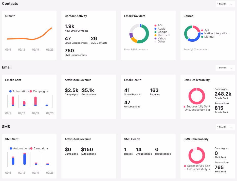237x181 pixels.
Task: Click the Yahoo purple legend dot
Action: pyautogui.click(x=155, y=38)
